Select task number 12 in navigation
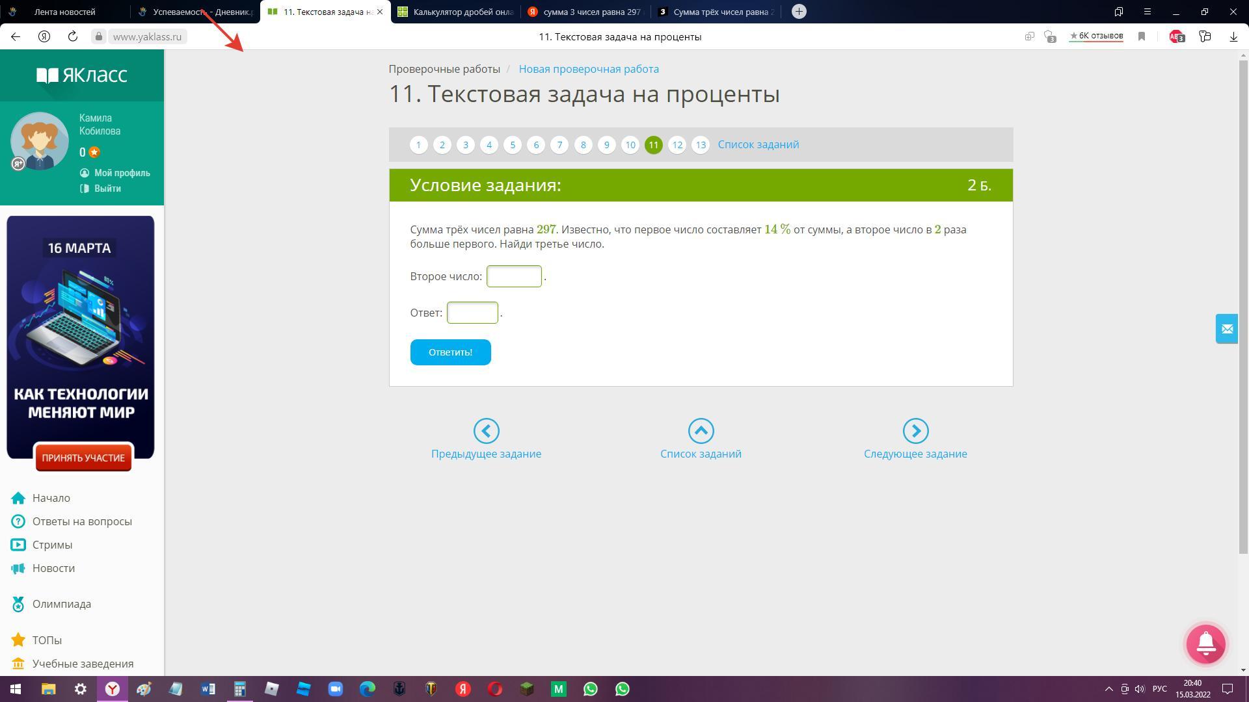 (677, 145)
